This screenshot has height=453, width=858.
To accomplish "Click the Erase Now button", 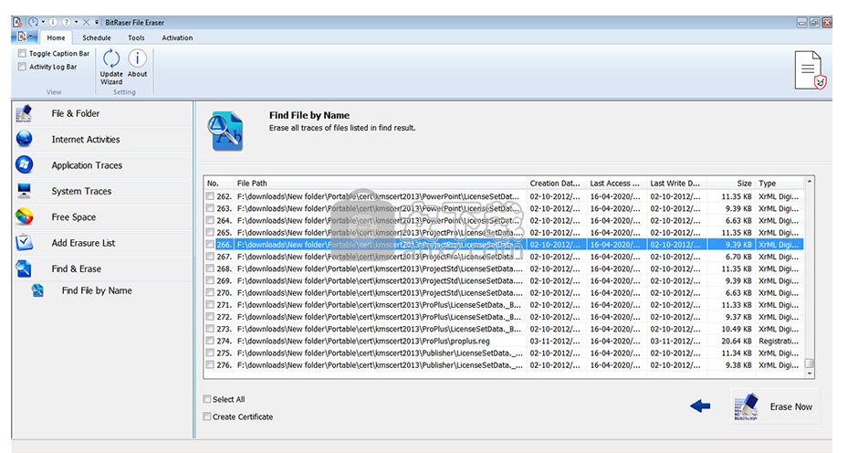I will coord(775,406).
